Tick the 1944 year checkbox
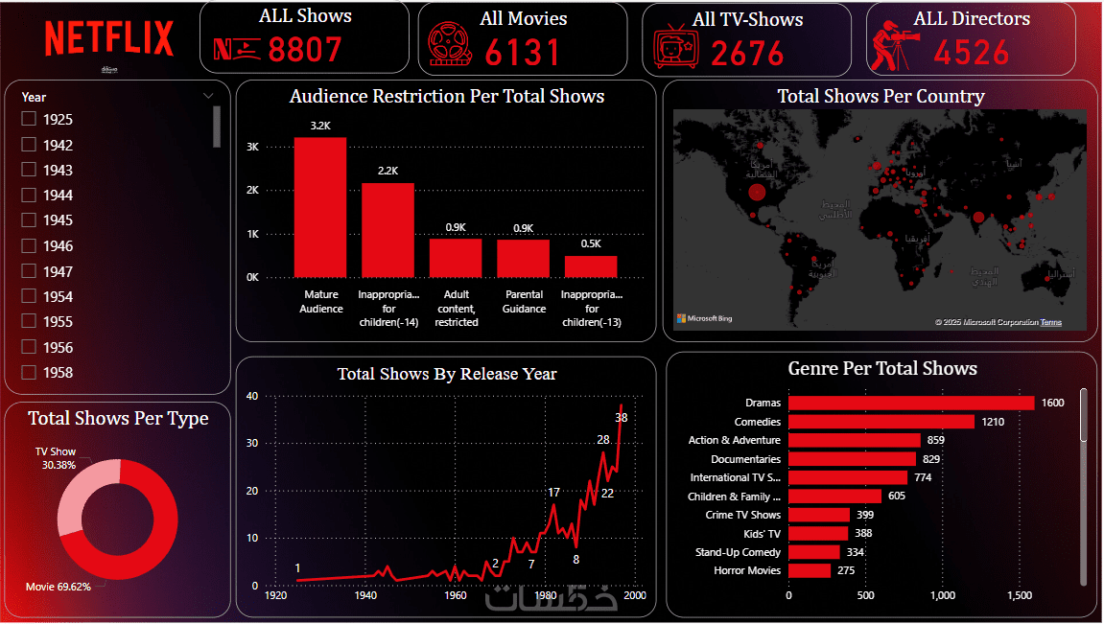The height and width of the screenshot is (624, 1104). (x=29, y=195)
